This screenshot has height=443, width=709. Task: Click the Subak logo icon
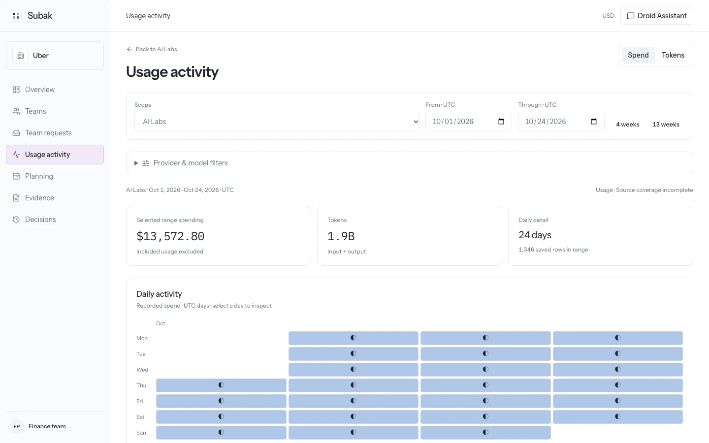pos(16,16)
